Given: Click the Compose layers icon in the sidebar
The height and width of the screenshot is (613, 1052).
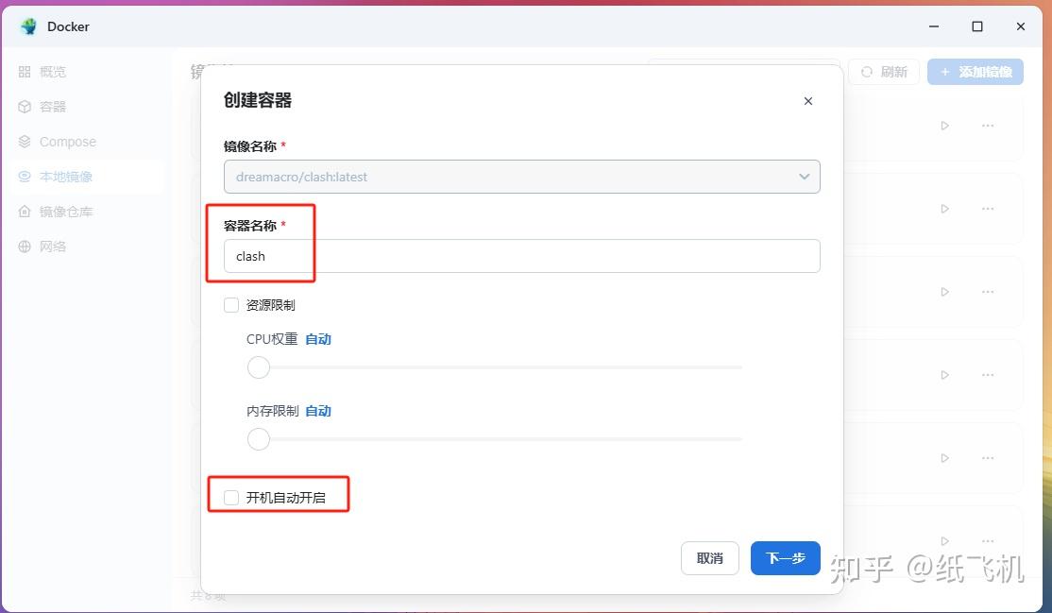Looking at the screenshot, I should click(25, 141).
